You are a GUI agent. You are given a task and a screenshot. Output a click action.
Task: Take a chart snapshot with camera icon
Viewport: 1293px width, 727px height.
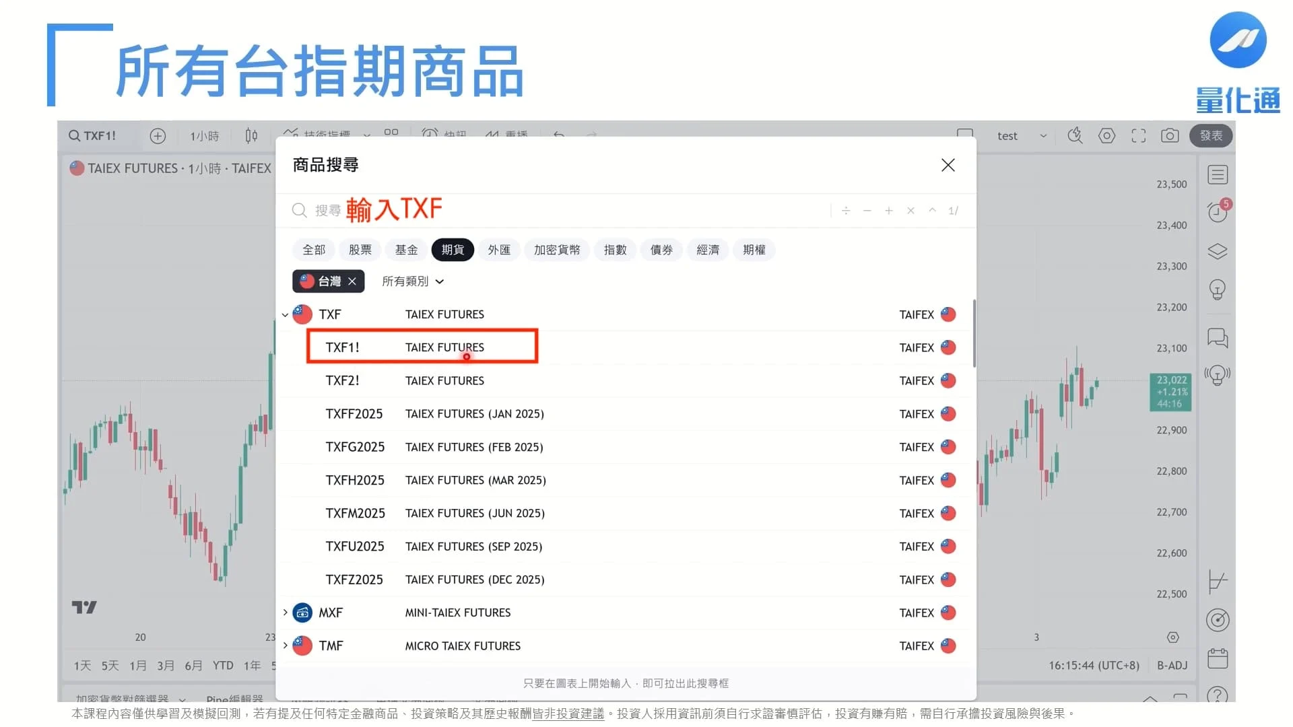1170,136
